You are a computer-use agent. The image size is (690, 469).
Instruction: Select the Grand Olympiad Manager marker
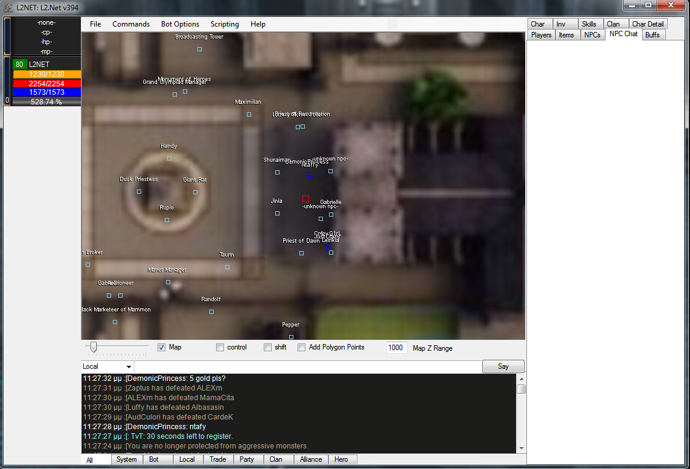[174, 95]
